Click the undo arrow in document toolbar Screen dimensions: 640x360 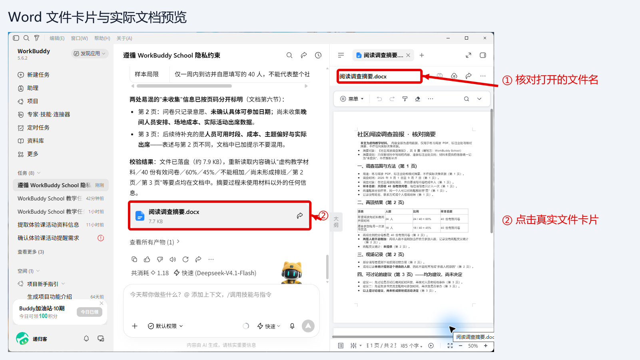379,99
